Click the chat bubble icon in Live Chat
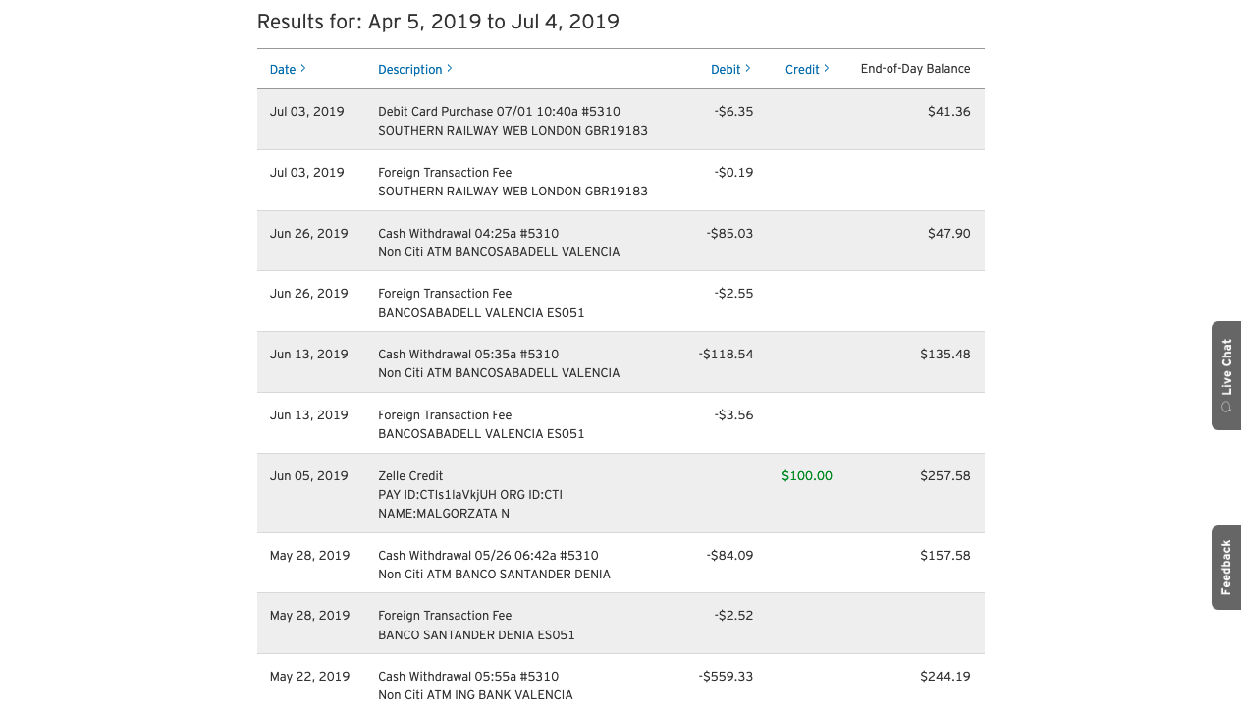This screenshot has width=1241, height=713. (x=1226, y=407)
